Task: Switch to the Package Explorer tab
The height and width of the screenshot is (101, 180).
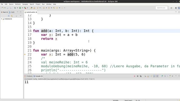Action: coord(4,12)
